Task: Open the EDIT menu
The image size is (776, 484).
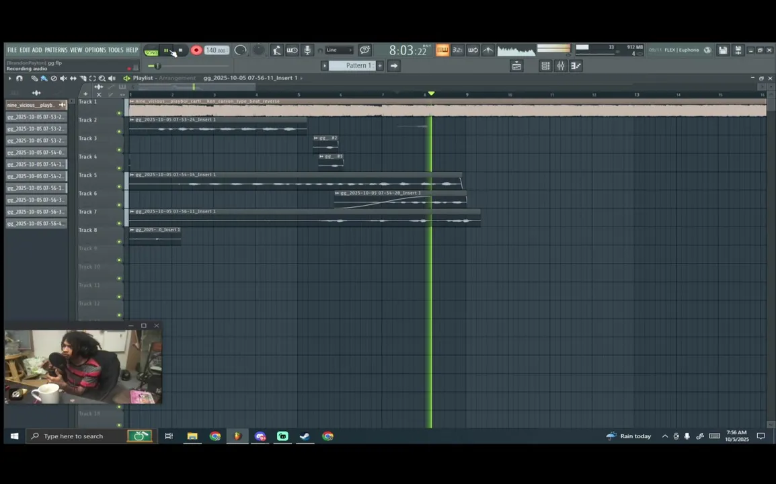Action: [x=25, y=50]
